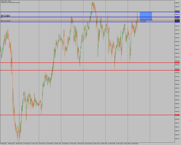Click the <14:14 bar countdown label

(143, 22)
